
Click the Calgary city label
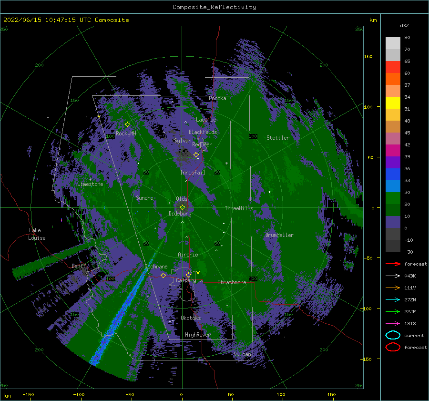pos(186,280)
